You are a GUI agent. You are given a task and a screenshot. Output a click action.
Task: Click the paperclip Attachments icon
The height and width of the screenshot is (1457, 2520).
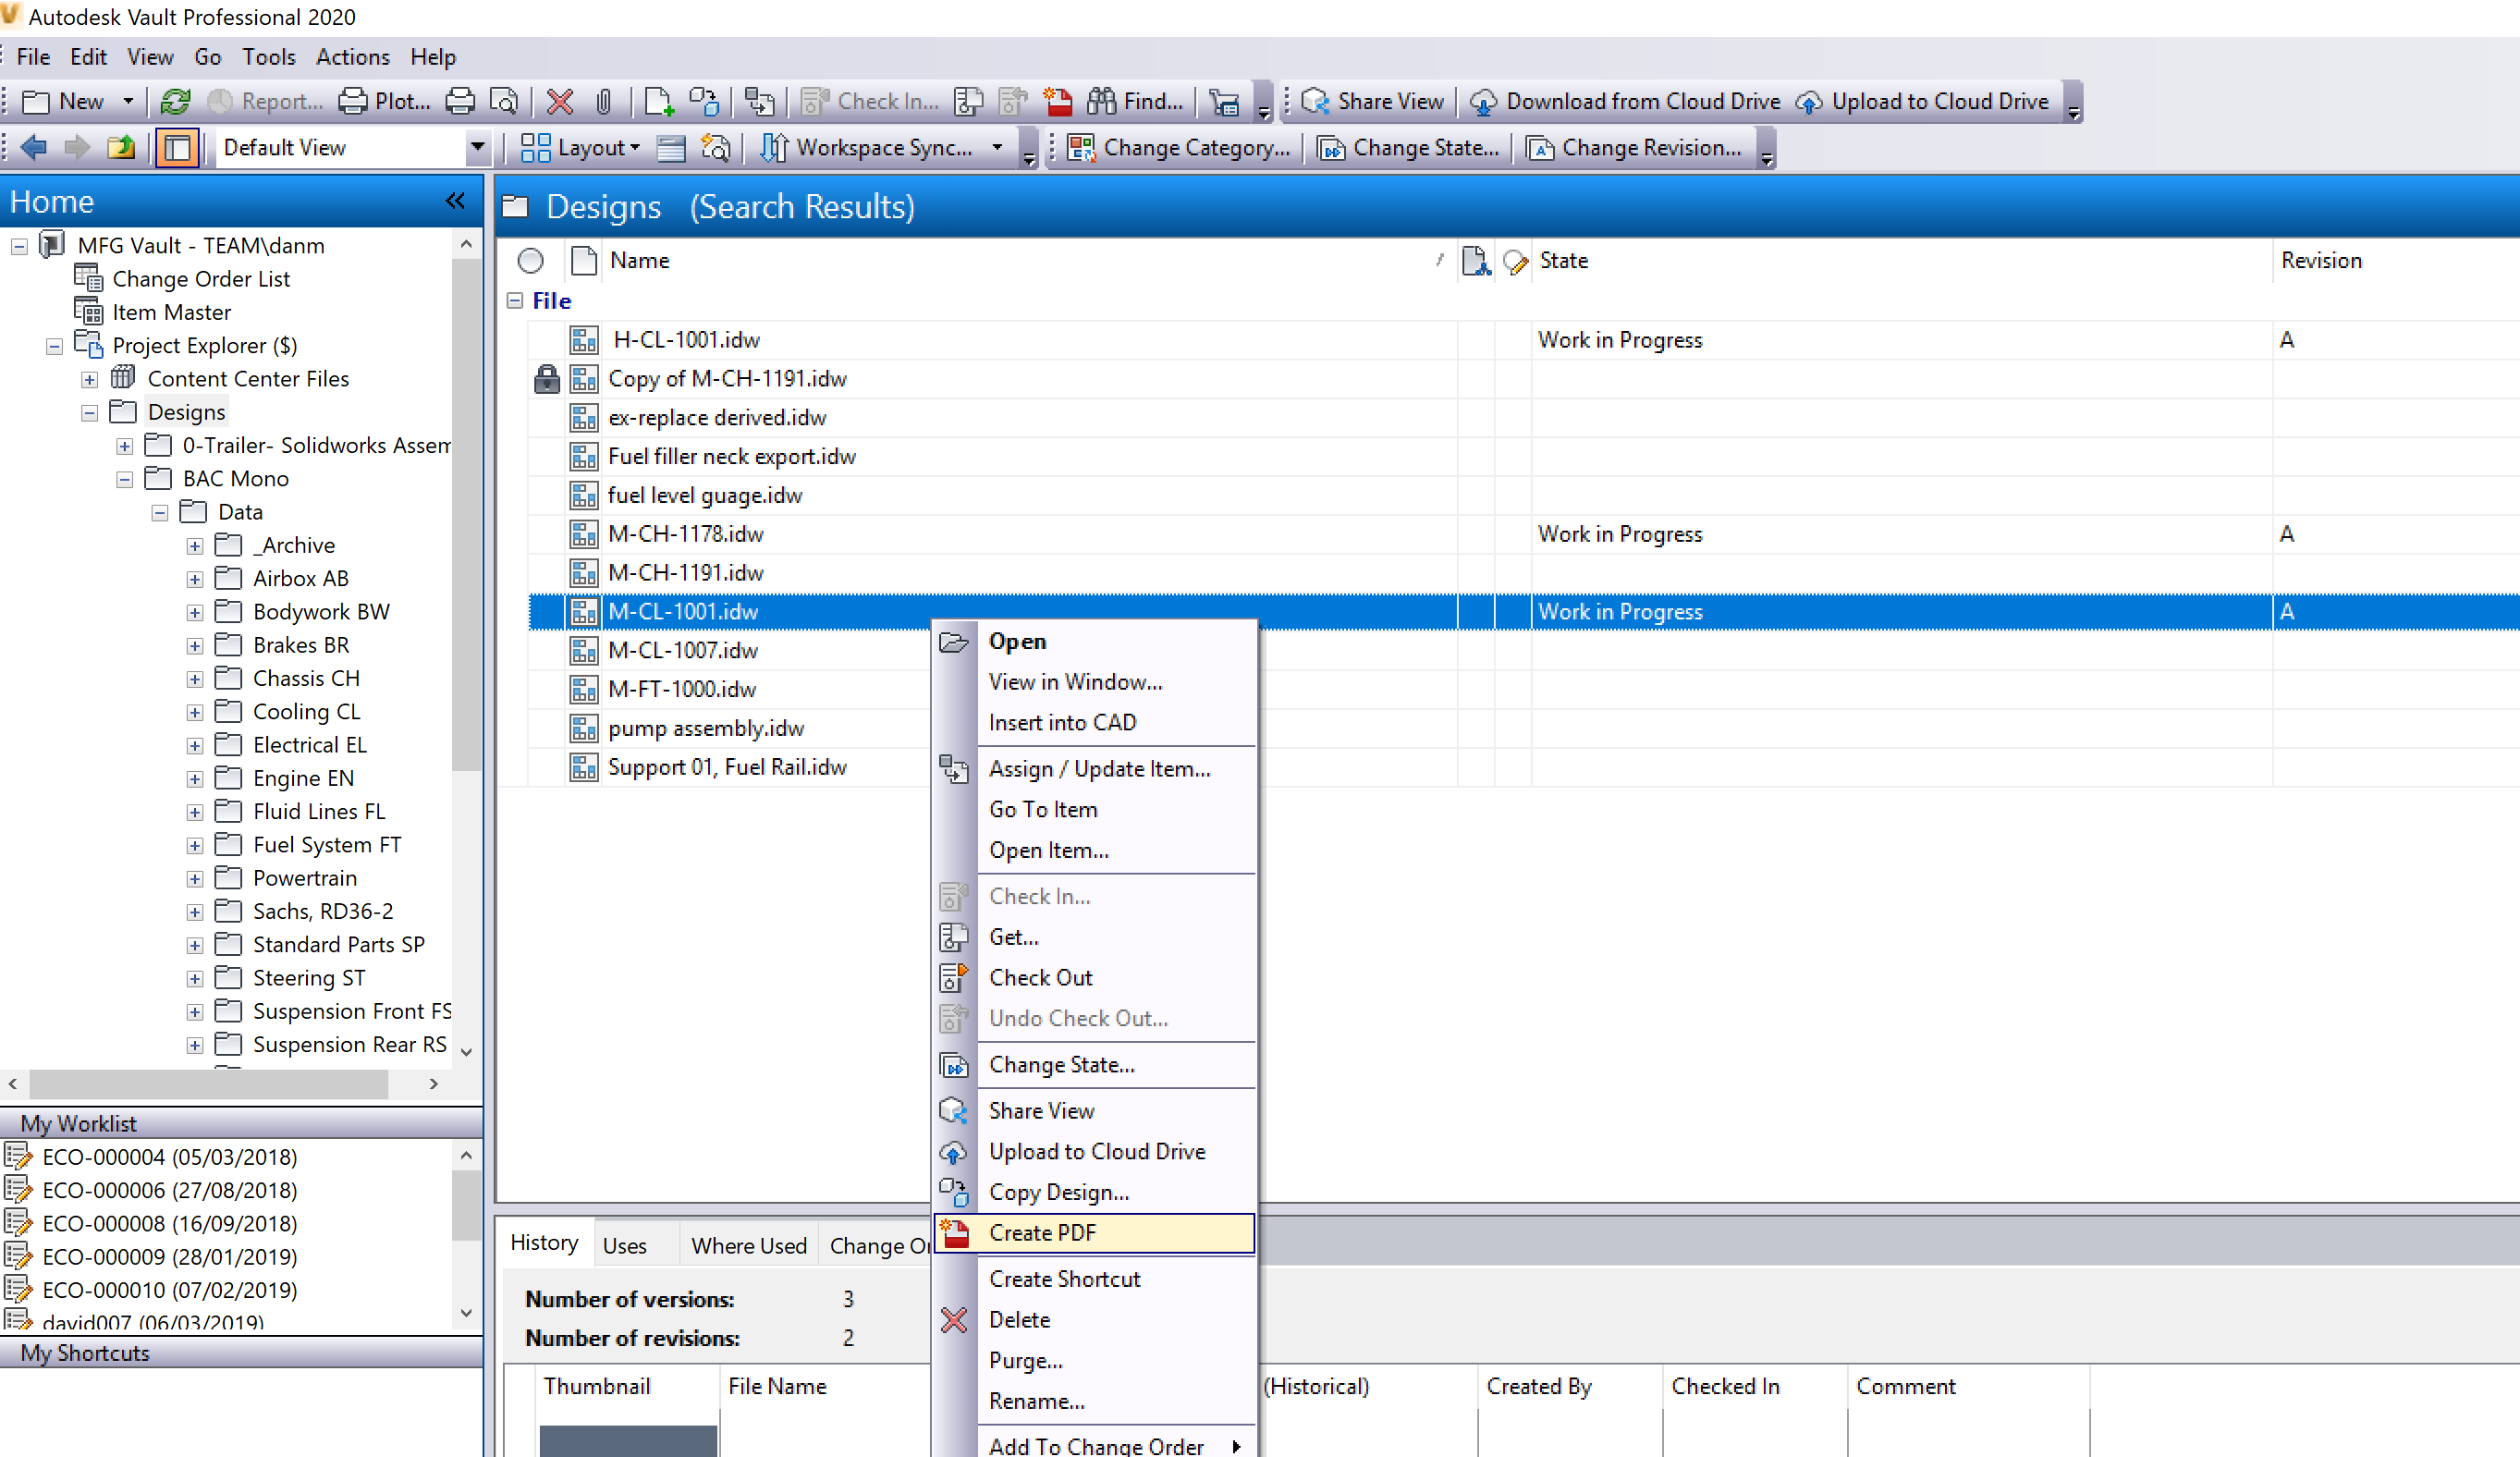coord(604,101)
